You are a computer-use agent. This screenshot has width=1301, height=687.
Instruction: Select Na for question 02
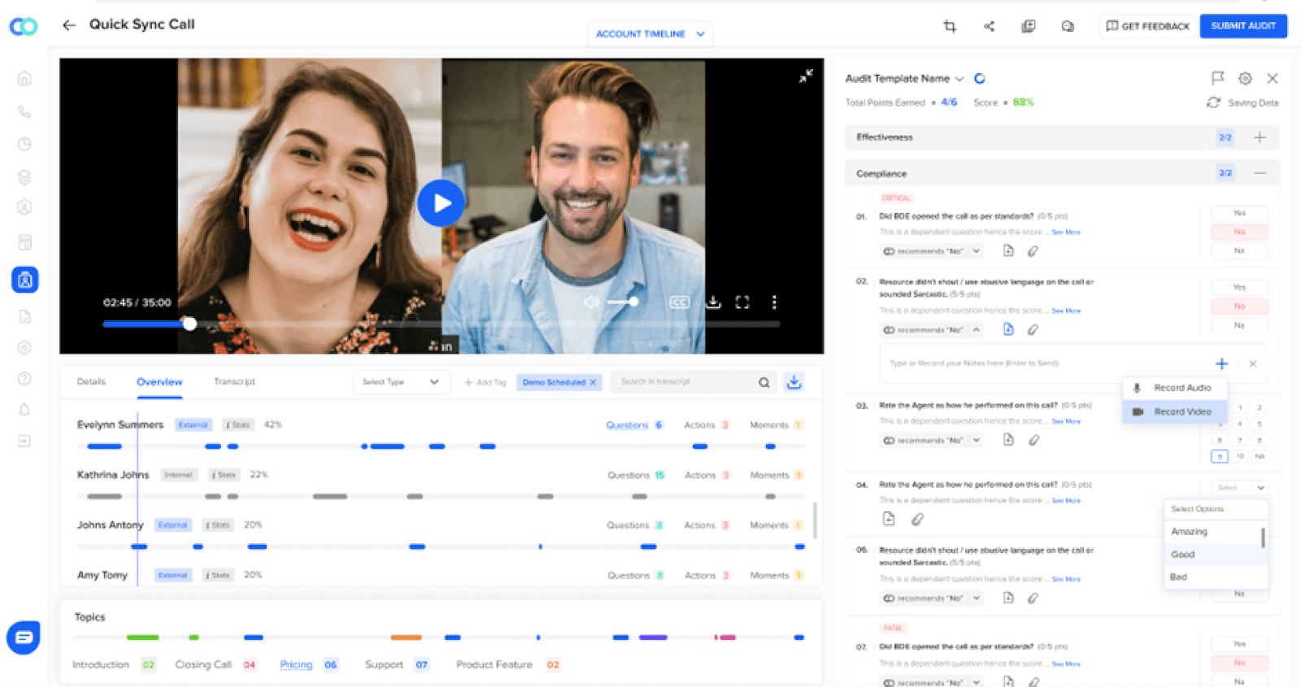[x=1239, y=325]
